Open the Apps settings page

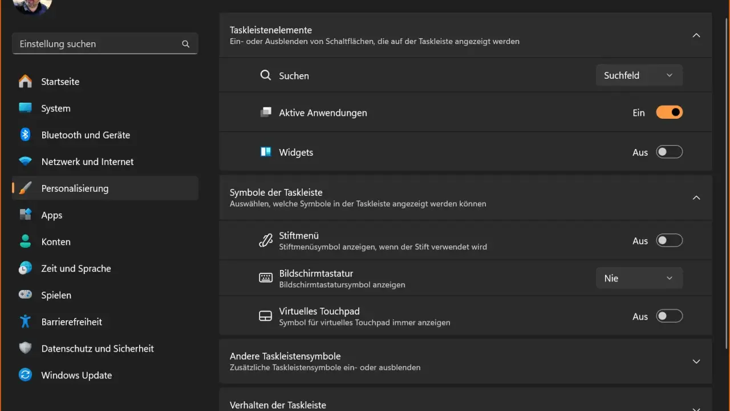tap(105, 215)
